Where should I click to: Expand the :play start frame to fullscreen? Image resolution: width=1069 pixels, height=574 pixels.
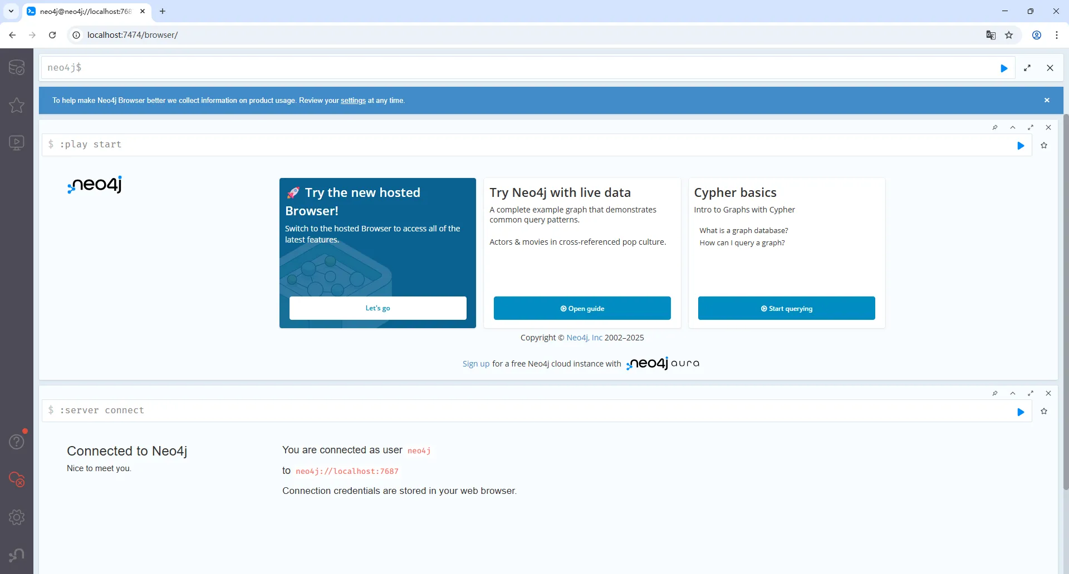pos(1031,127)
